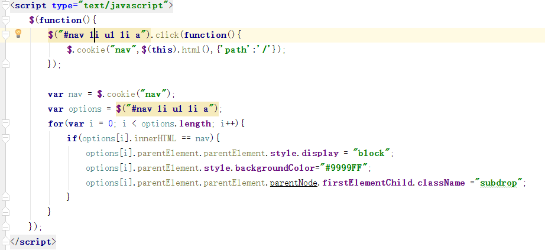545x250 pixels.
Task: Toggle the fold end marker of the if block
Action: point(5,197)
